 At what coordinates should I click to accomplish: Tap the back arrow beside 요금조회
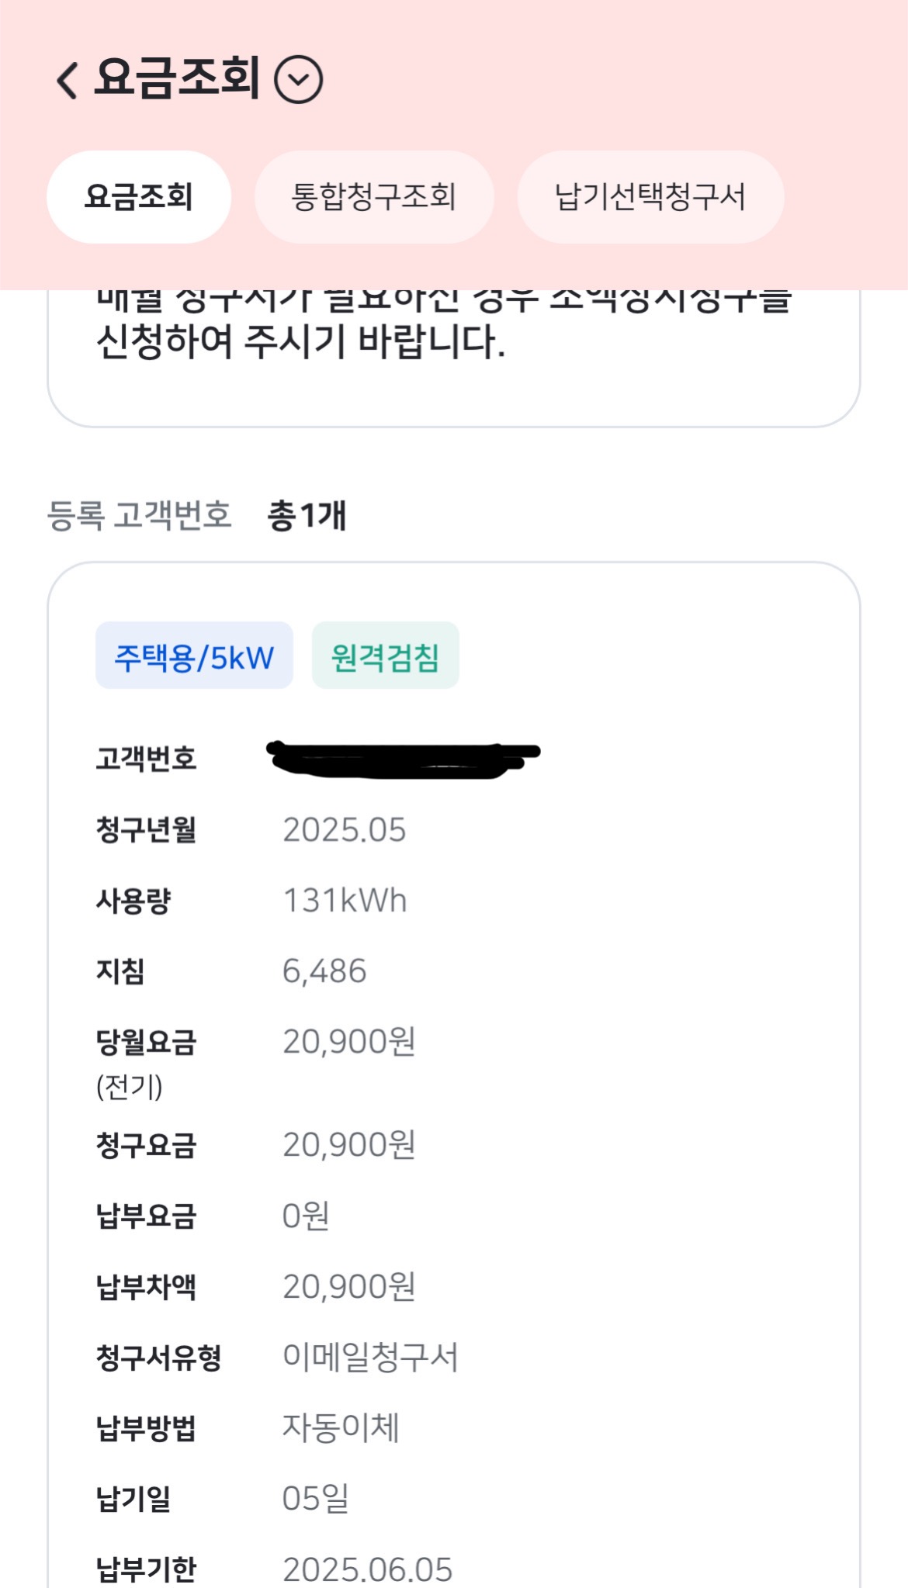tap(68, 80)
